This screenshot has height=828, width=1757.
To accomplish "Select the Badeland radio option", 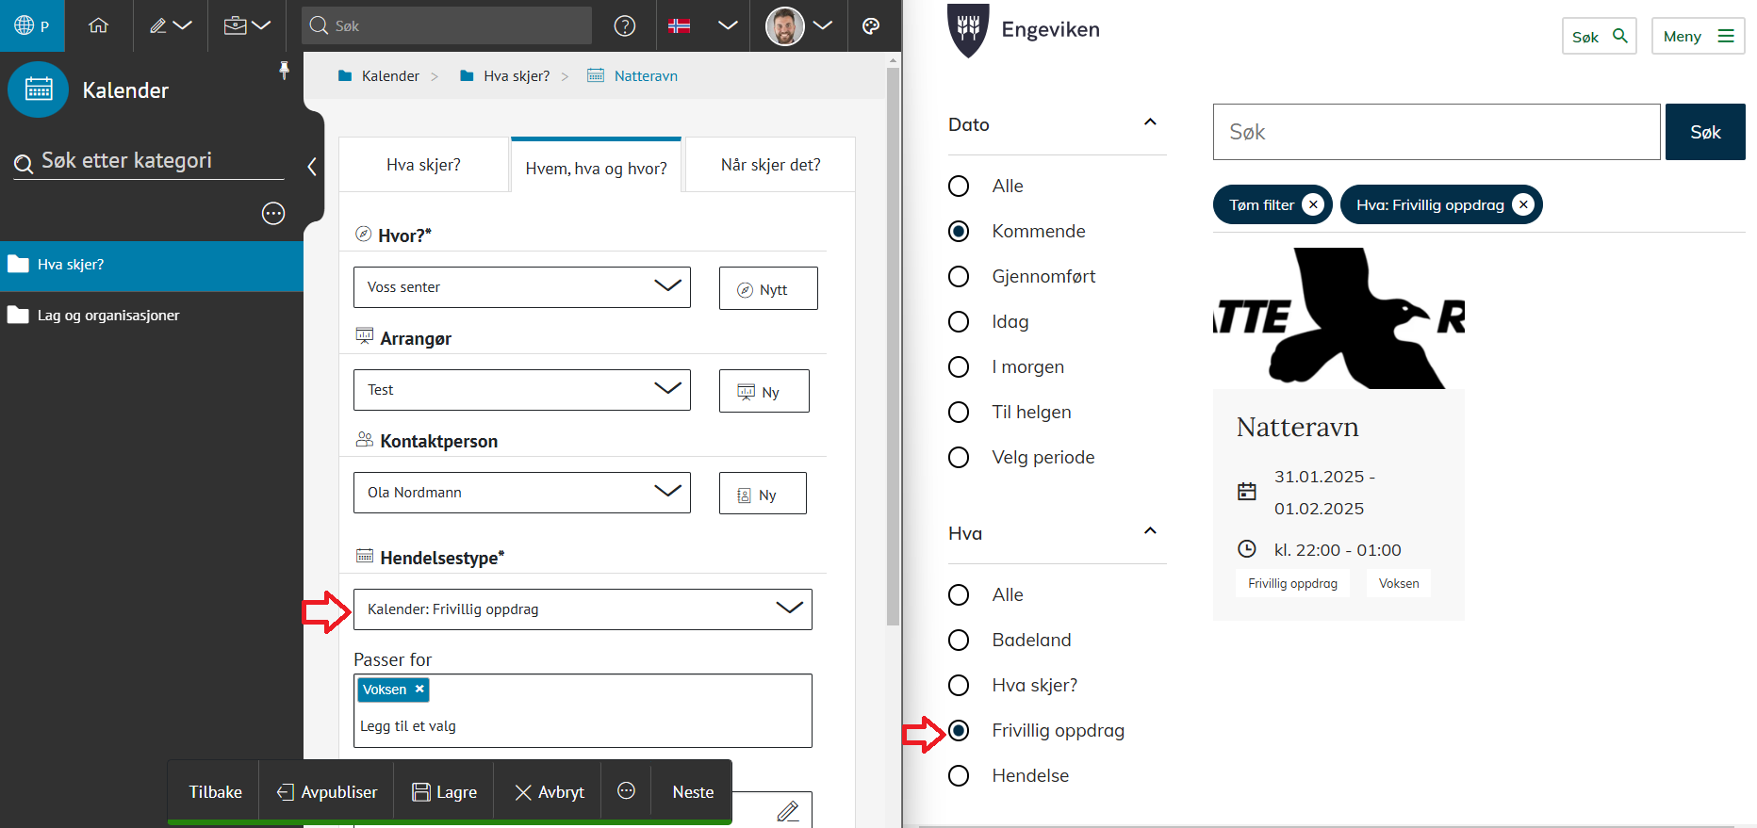I will tap(959, 641).
